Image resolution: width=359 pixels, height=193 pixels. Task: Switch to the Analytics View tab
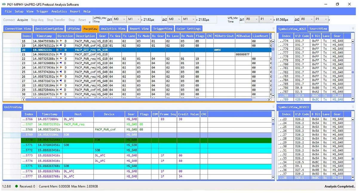(x=113, y=29)
